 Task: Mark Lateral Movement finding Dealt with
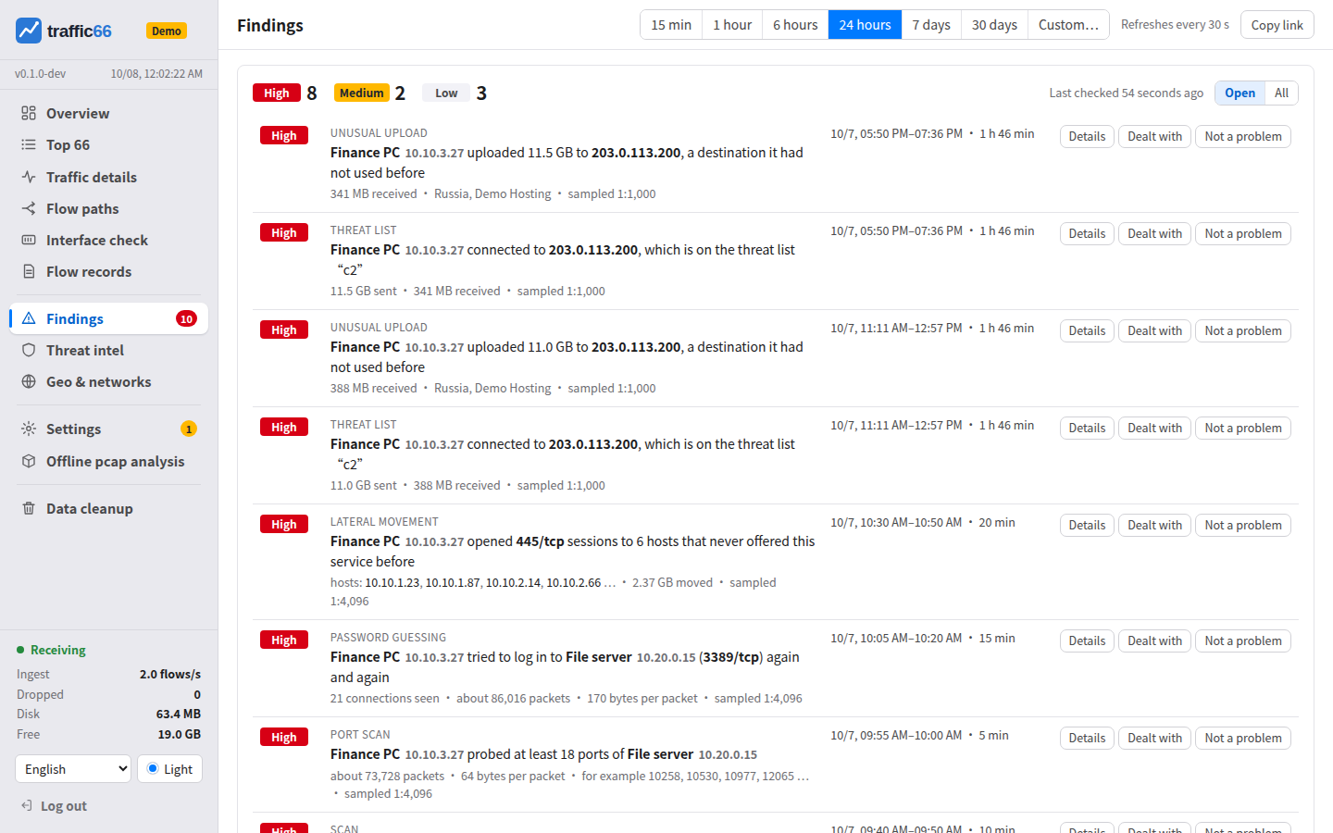tap(1154, 525)
